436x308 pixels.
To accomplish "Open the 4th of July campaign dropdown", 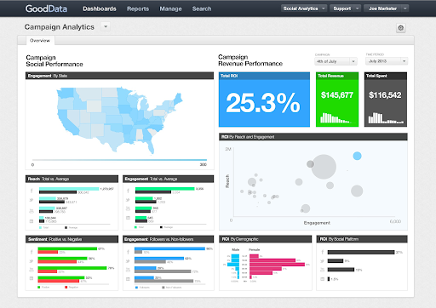I will coord(336,61).
